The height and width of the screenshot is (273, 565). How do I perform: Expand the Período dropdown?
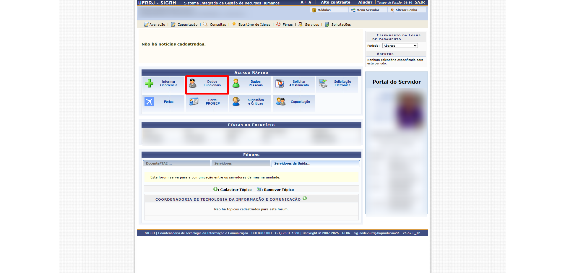click(400, 46)
